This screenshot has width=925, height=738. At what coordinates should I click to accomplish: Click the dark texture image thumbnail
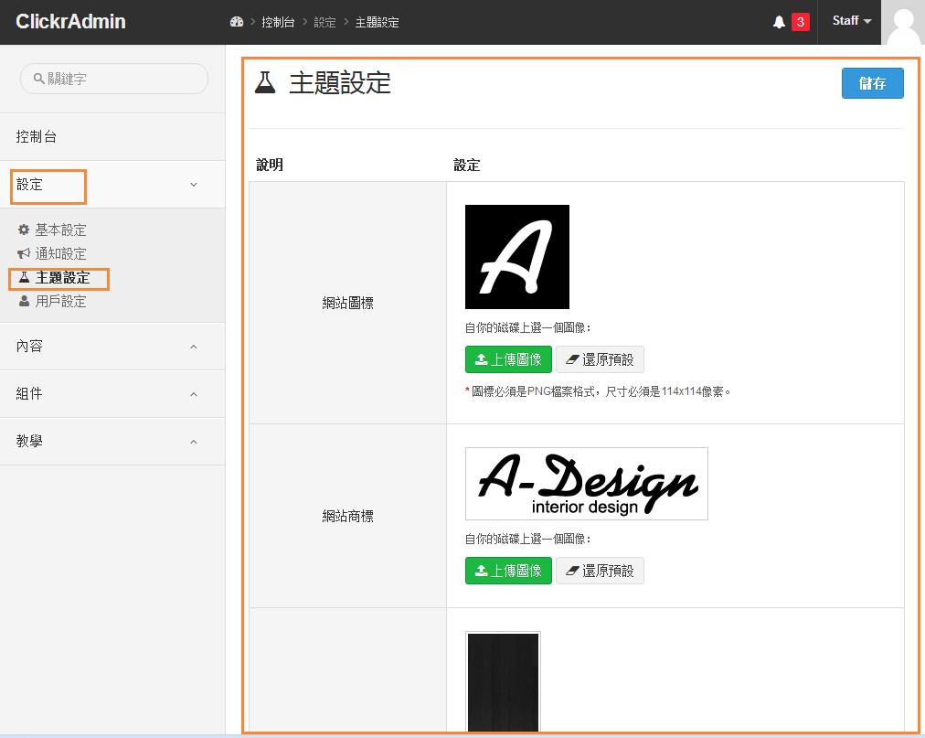[504, 682]
